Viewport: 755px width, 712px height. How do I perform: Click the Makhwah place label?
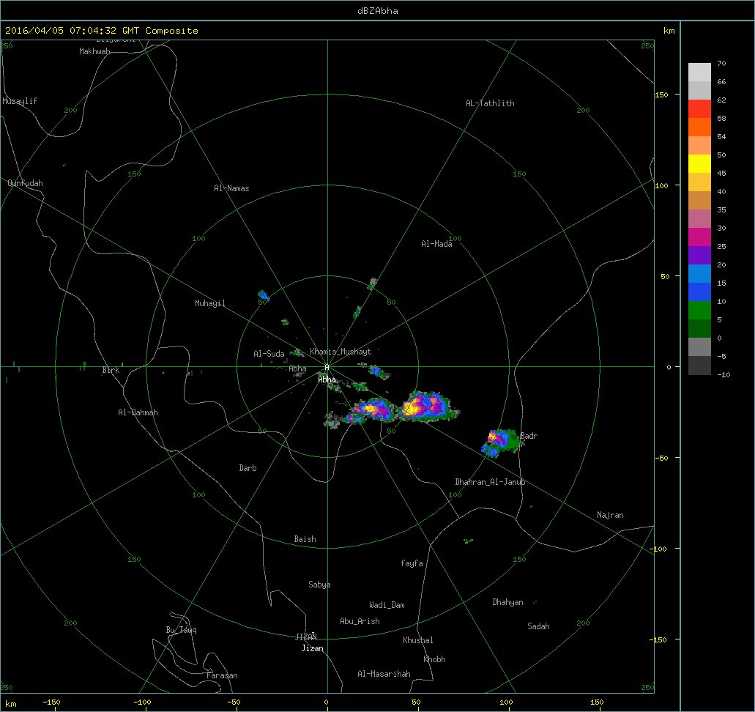[95, 51]
